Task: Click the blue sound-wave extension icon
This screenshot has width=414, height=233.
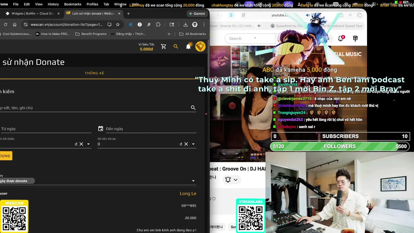Action: tap(130, 25)
